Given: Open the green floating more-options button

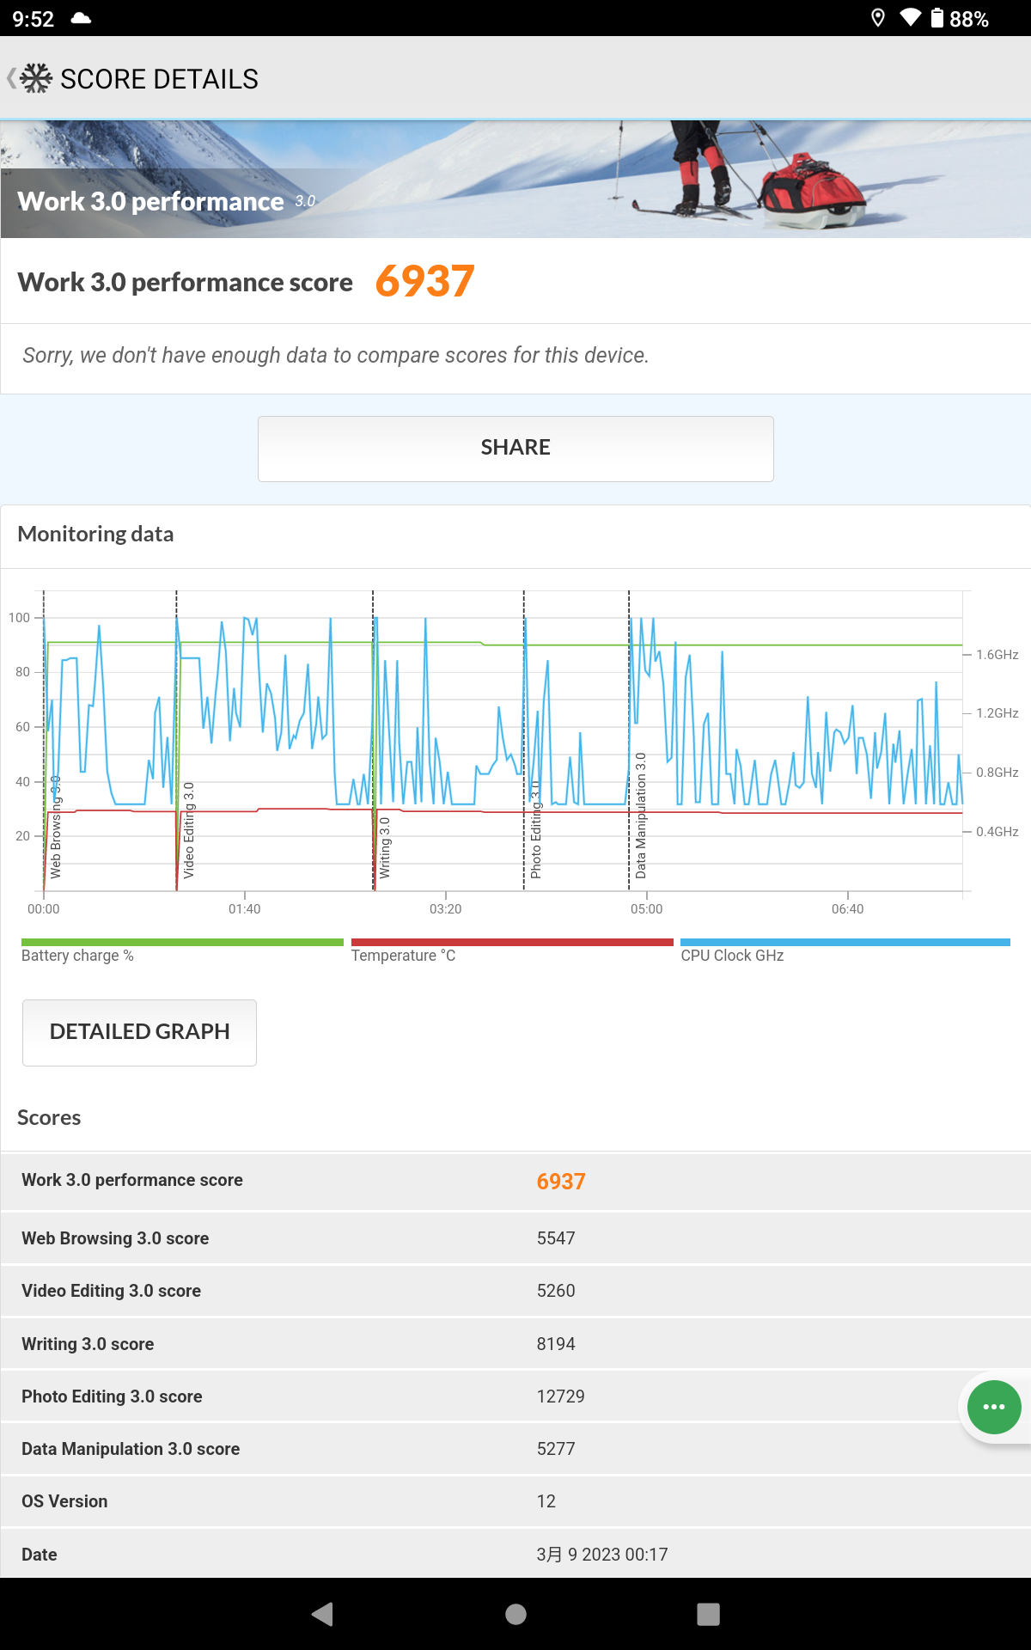Looking at the screenshot, I should coord(993,1407).
